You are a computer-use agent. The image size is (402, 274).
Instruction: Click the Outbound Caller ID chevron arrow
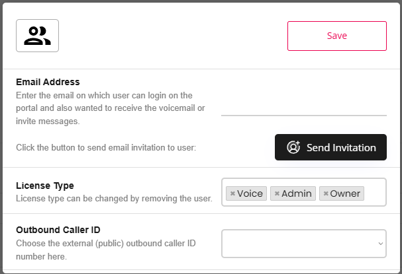coord(381,244)
